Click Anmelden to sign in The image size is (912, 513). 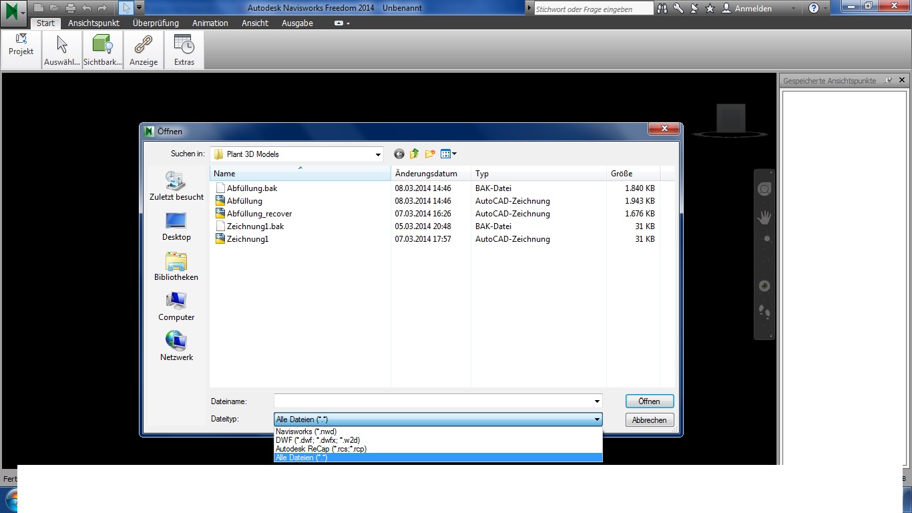747,9
